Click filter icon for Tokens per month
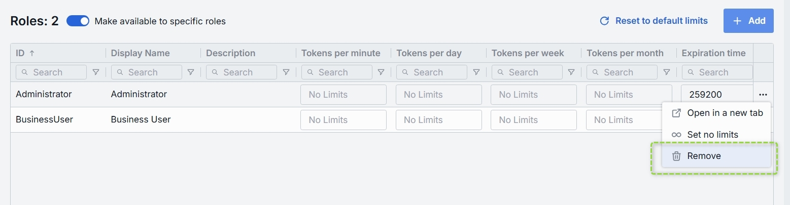The image size is (790, 205). tap(667, 72)
